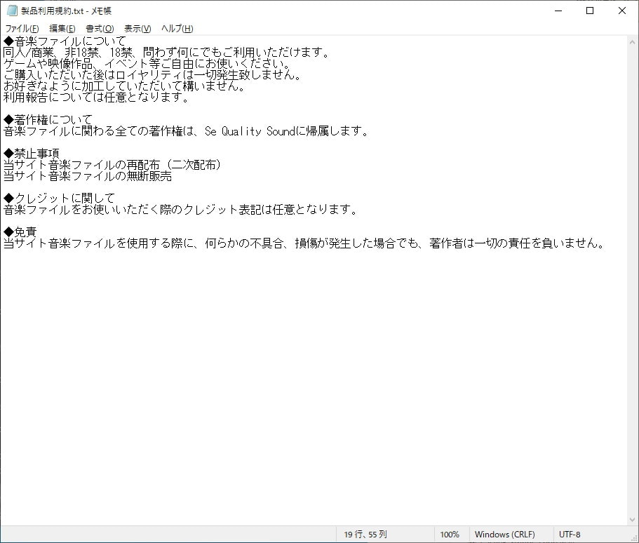Click the 100% zoom level in status bar
The width and height of the screenshot is (639, 543).
450,535
